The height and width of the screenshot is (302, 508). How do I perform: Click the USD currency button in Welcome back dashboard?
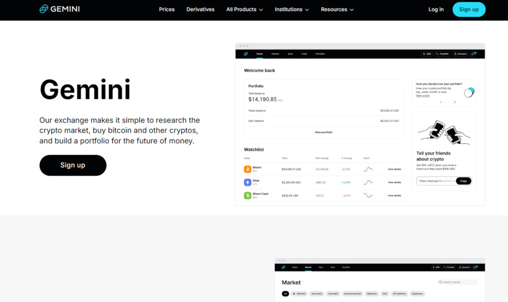[427, 54]
